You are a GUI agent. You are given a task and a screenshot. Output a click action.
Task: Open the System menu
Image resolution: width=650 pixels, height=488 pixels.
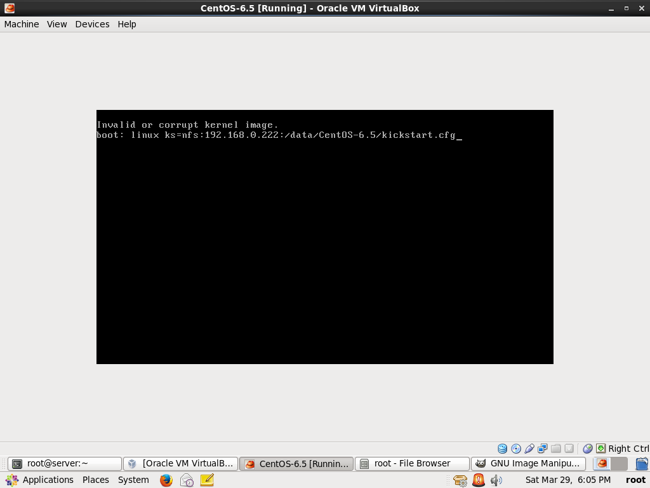coord(133,480)
